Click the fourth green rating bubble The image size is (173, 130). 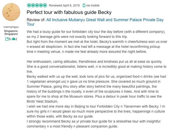tap(41, 5)
